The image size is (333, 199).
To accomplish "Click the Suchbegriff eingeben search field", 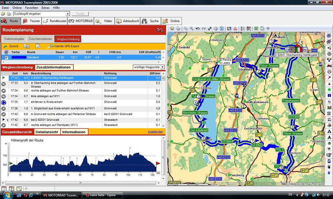I will [40, 14].
